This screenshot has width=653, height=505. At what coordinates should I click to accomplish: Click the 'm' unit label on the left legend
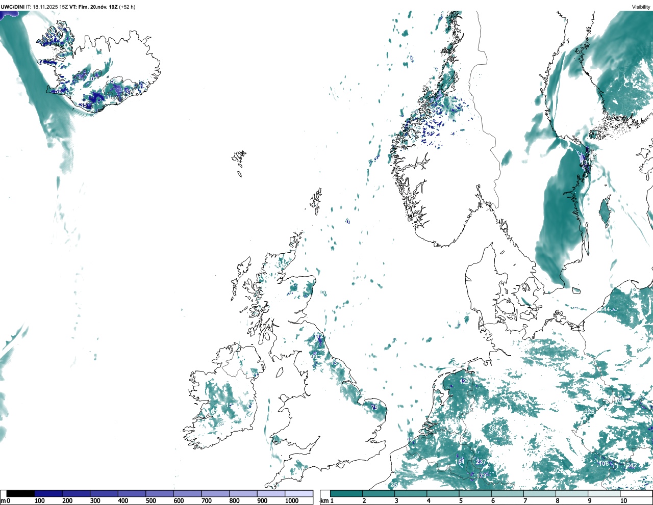point(3,501)
